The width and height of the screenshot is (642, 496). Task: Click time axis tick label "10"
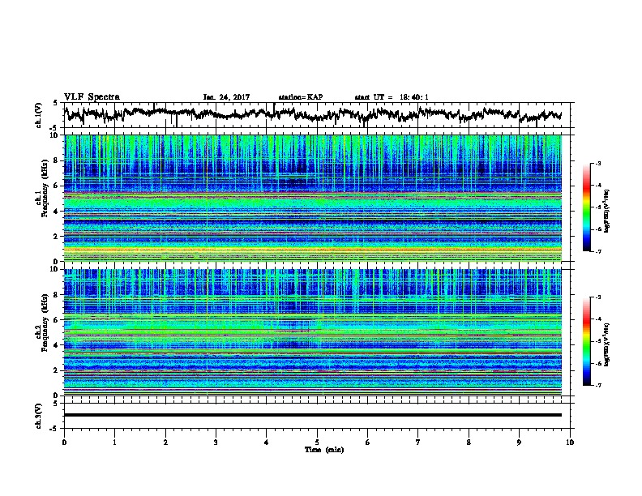coord(570,443)
